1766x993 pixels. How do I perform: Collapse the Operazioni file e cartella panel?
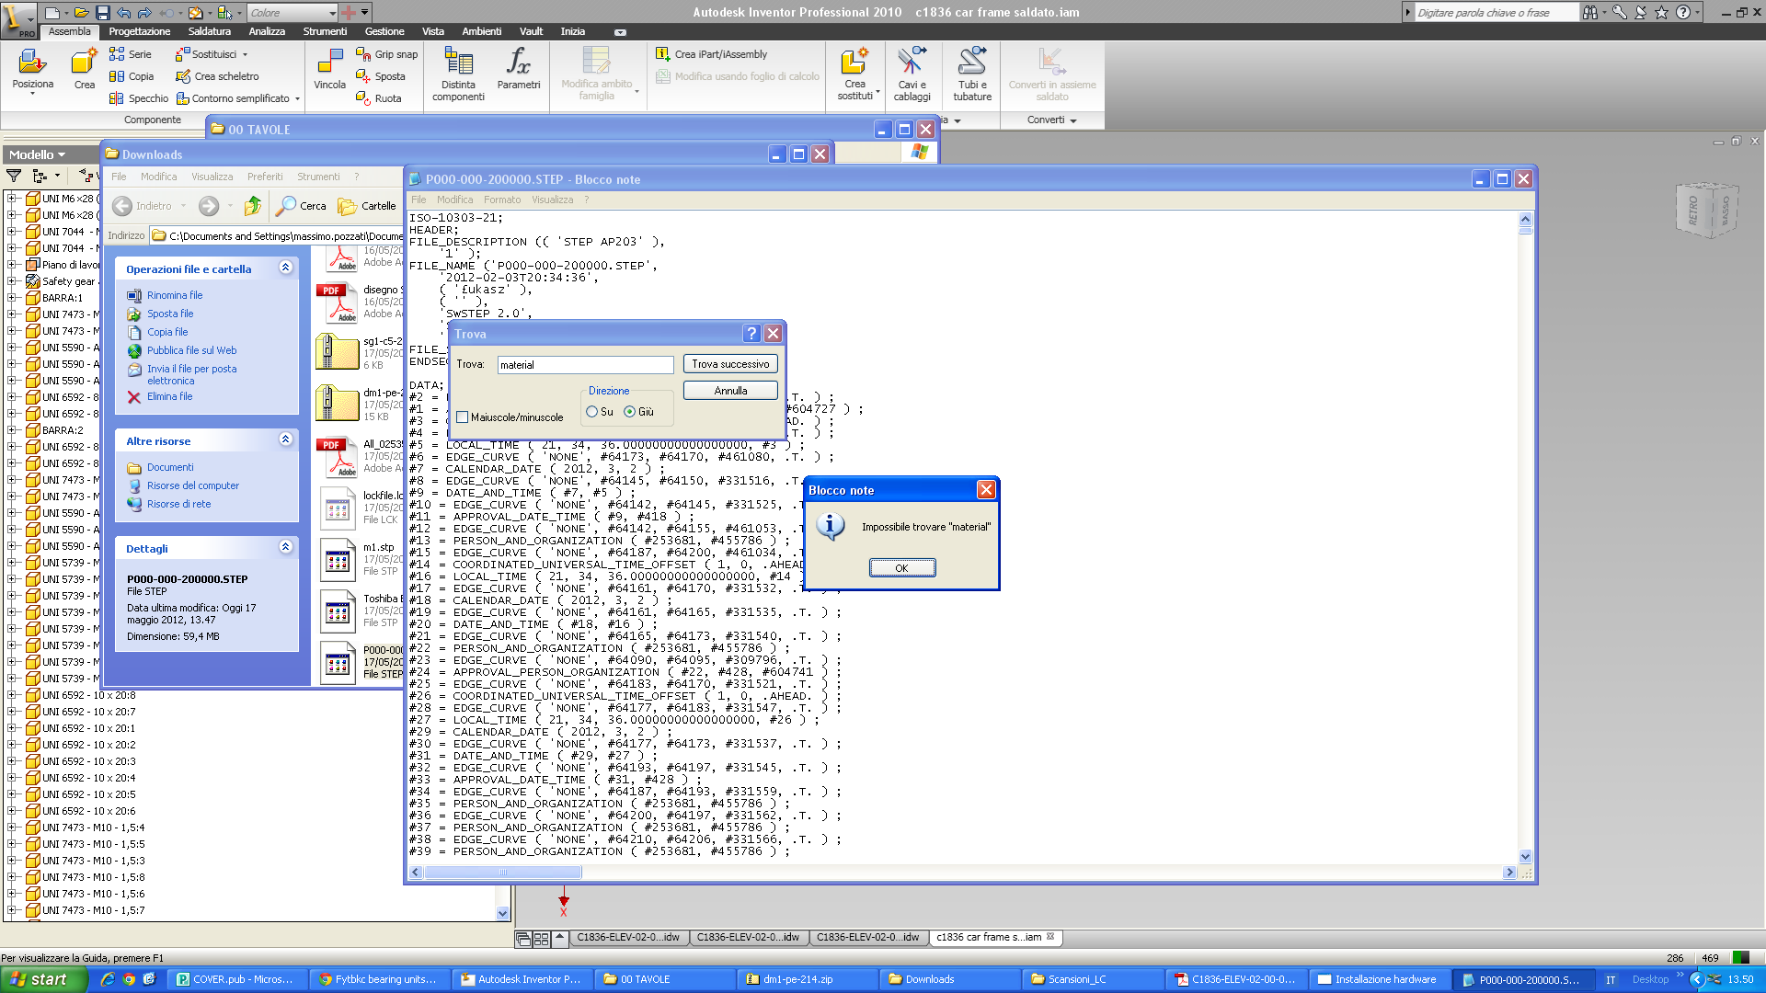pos(286,268)
